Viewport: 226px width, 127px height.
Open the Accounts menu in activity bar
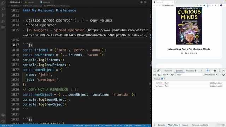point(3,115)
